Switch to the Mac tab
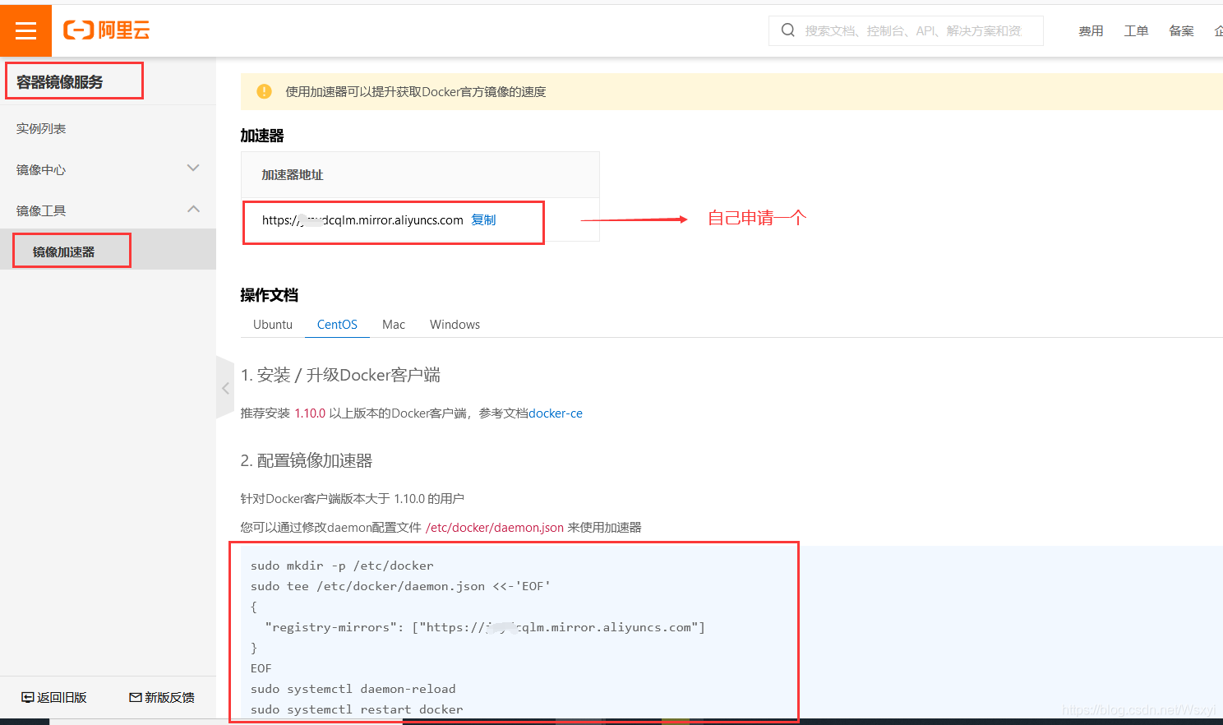 point(394,325)
